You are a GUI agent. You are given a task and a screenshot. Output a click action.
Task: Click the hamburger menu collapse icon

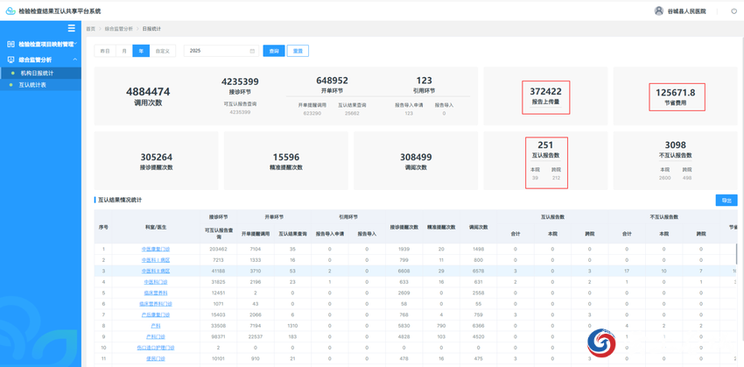click(72, 28)
